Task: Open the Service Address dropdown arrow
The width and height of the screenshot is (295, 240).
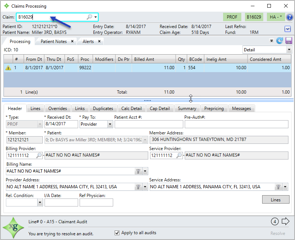Action: click(x=285, y=187)
